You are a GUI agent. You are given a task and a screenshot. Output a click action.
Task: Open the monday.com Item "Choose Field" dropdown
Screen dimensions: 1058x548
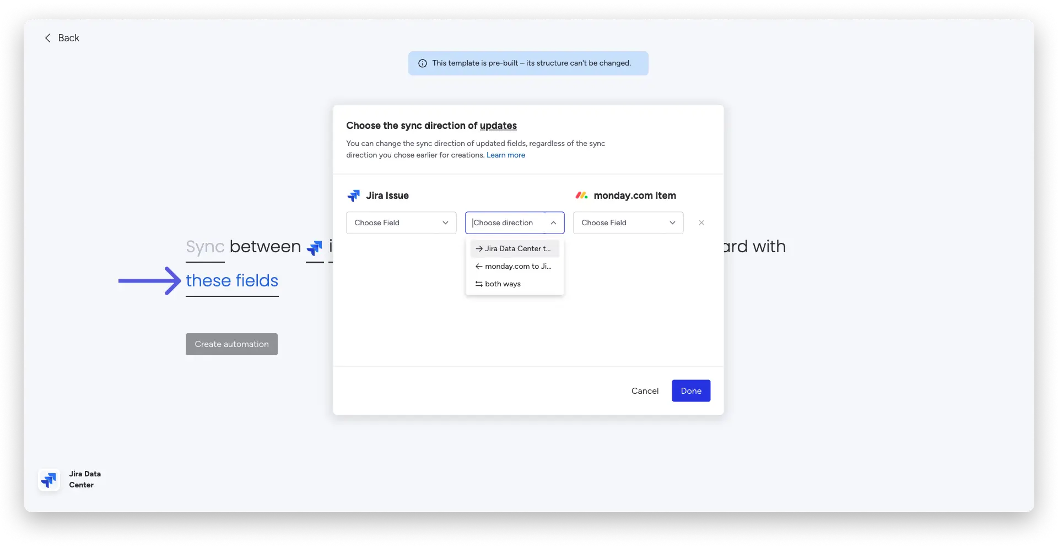tap(628, 223)
